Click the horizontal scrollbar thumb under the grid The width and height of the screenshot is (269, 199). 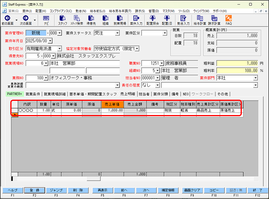point(93,179)
